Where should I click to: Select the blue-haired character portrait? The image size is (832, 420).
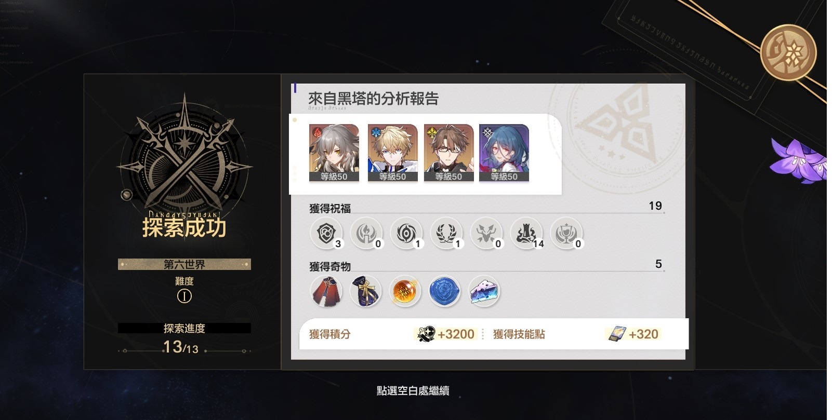tap(504, 153)
